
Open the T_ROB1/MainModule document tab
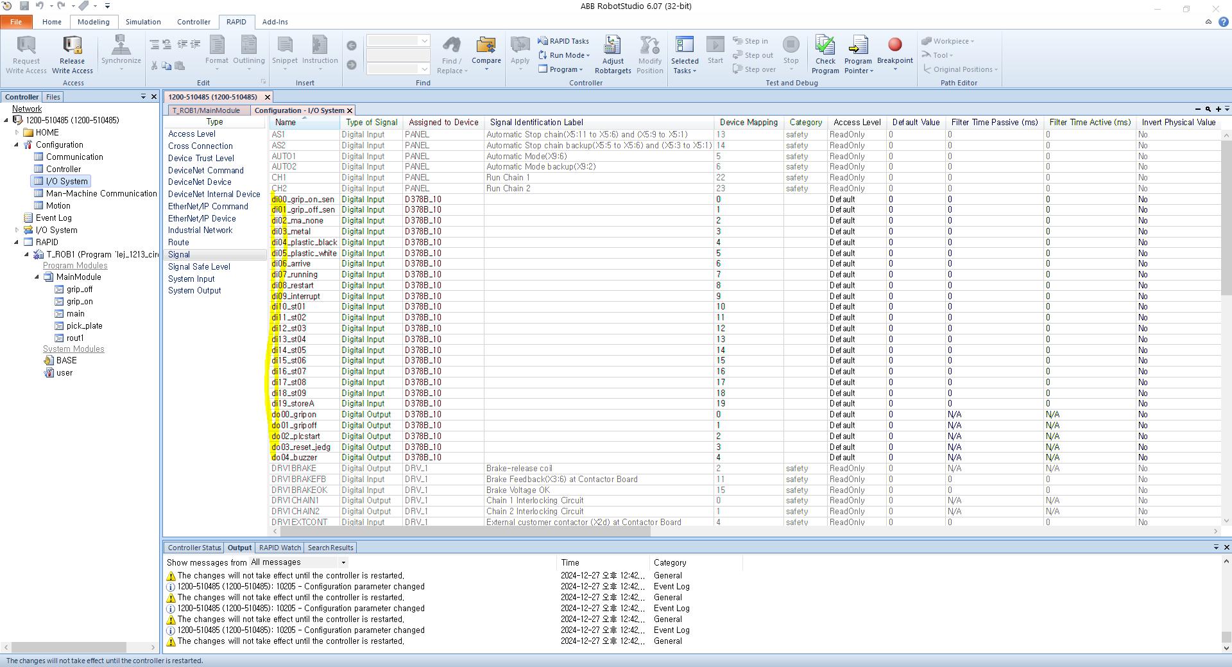(x=206, y=110)
